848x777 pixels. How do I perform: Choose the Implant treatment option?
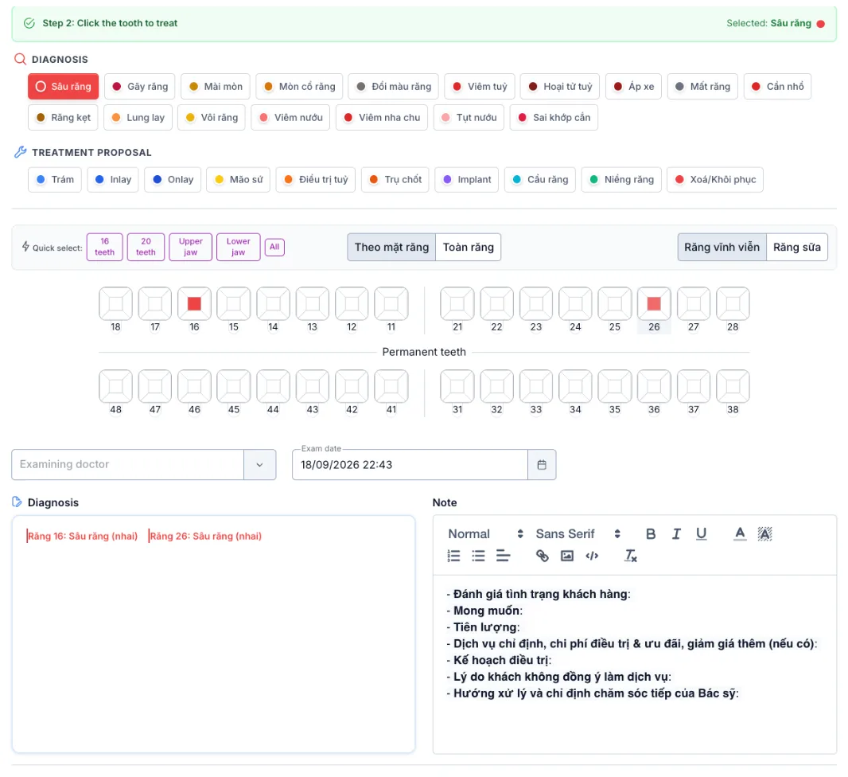(x=467, y=180)
